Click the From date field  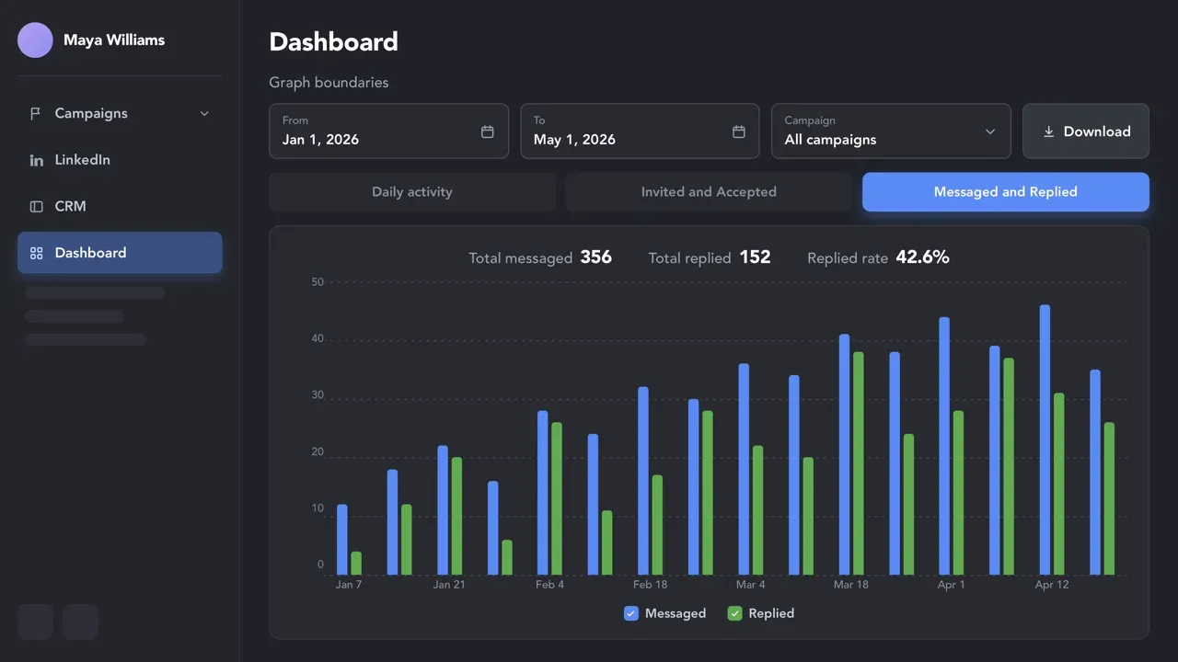[x=388, y=131]
